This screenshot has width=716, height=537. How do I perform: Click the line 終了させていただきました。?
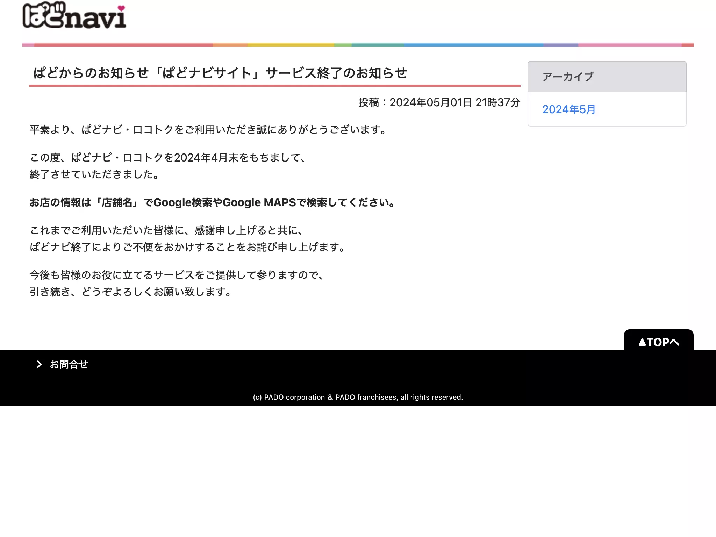pos(95,174)
